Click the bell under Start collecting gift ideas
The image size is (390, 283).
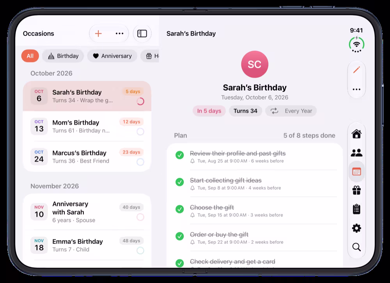point(192,188)
